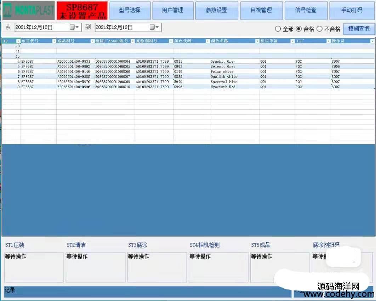The image size is (376, 301).
Task: Open filter for 质量等级 column
Action: (x=292, y=41)
